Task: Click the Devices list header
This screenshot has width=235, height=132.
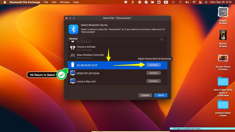Action: click(x=117, y=39)
